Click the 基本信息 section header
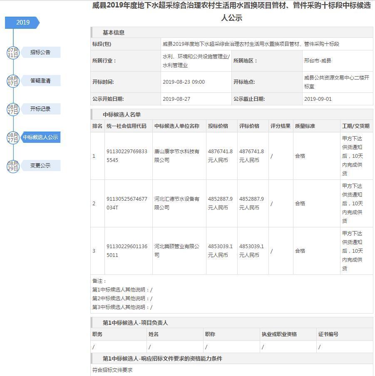Image resolution: width=375 pixels, height=376 pixels. point(114,32)
